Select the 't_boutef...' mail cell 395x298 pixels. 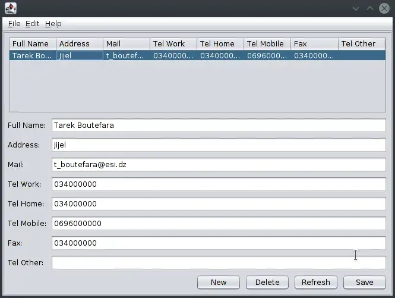(127, 55)
